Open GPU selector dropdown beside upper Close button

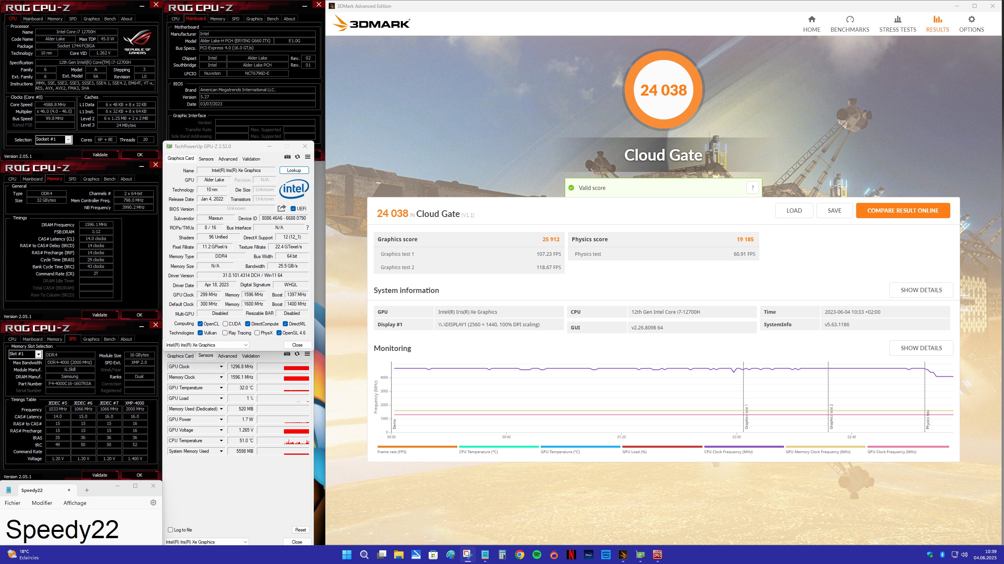click(207, 345)
